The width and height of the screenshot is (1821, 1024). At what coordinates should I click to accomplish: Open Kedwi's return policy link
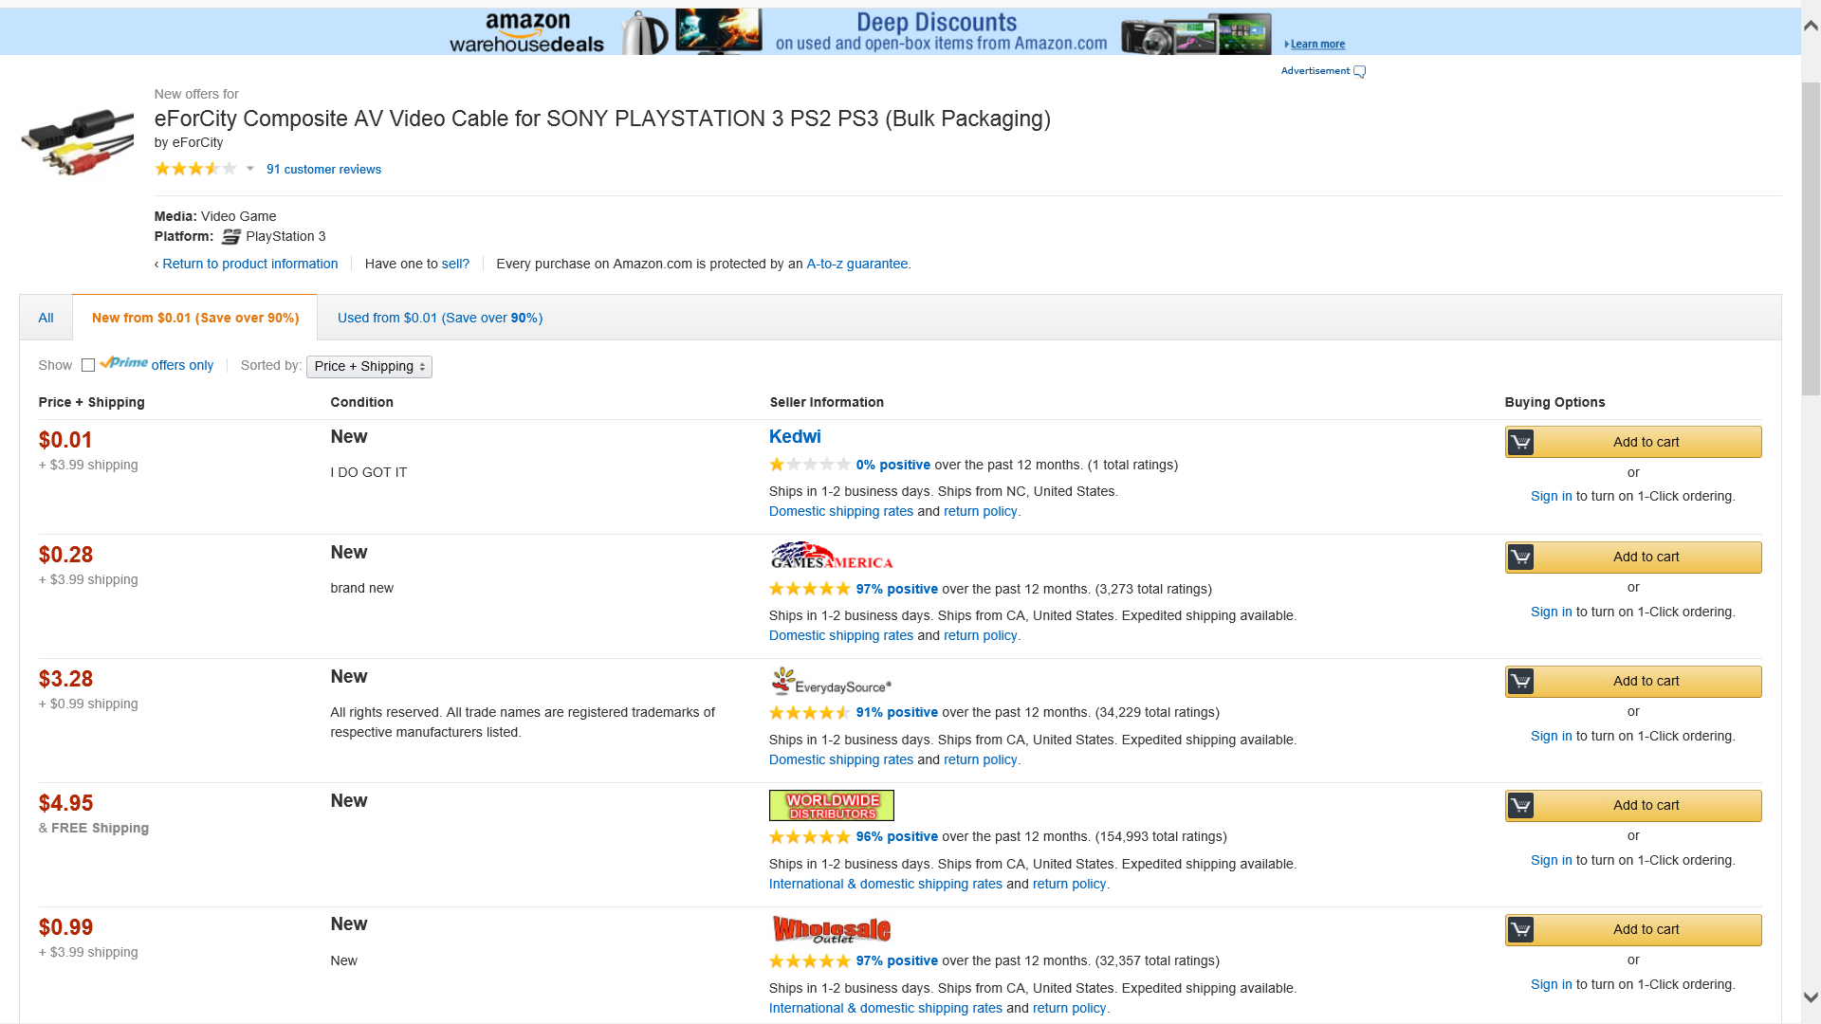[x=980, y=511]
